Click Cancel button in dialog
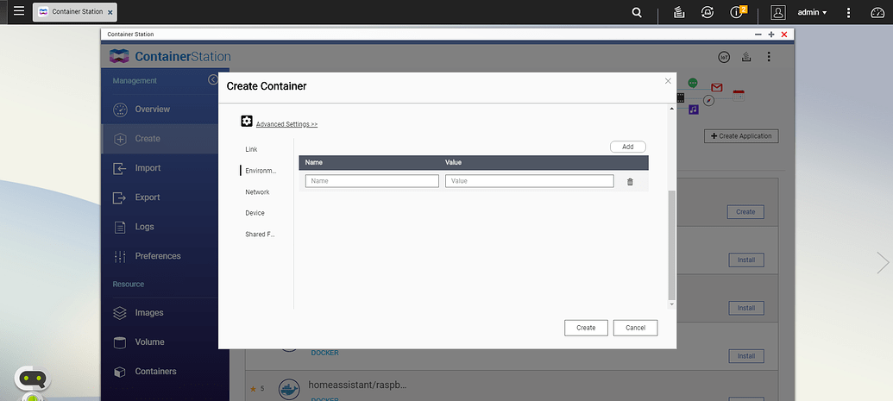Image resolution: width=893 pixels, height=401 pixels. [636, 328]
